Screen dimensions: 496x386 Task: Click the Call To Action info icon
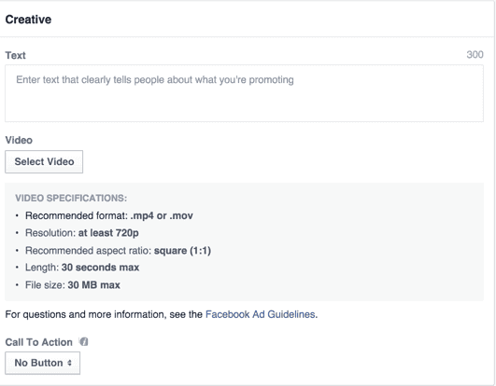84,342
